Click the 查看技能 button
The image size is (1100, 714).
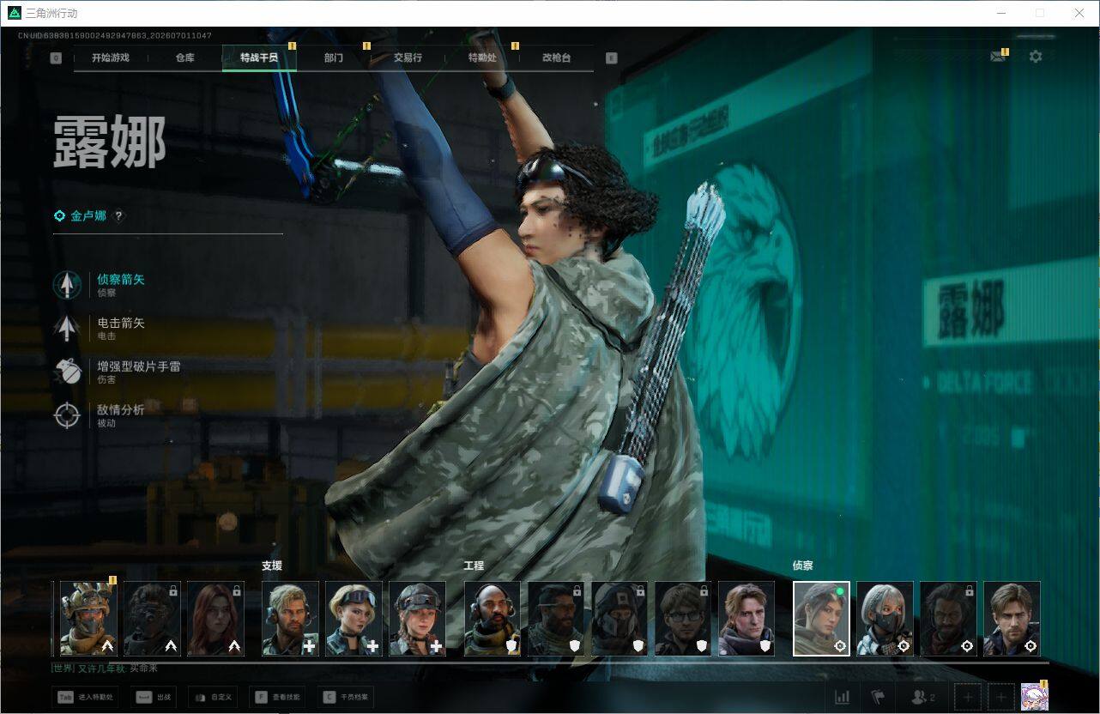[277, 697]
